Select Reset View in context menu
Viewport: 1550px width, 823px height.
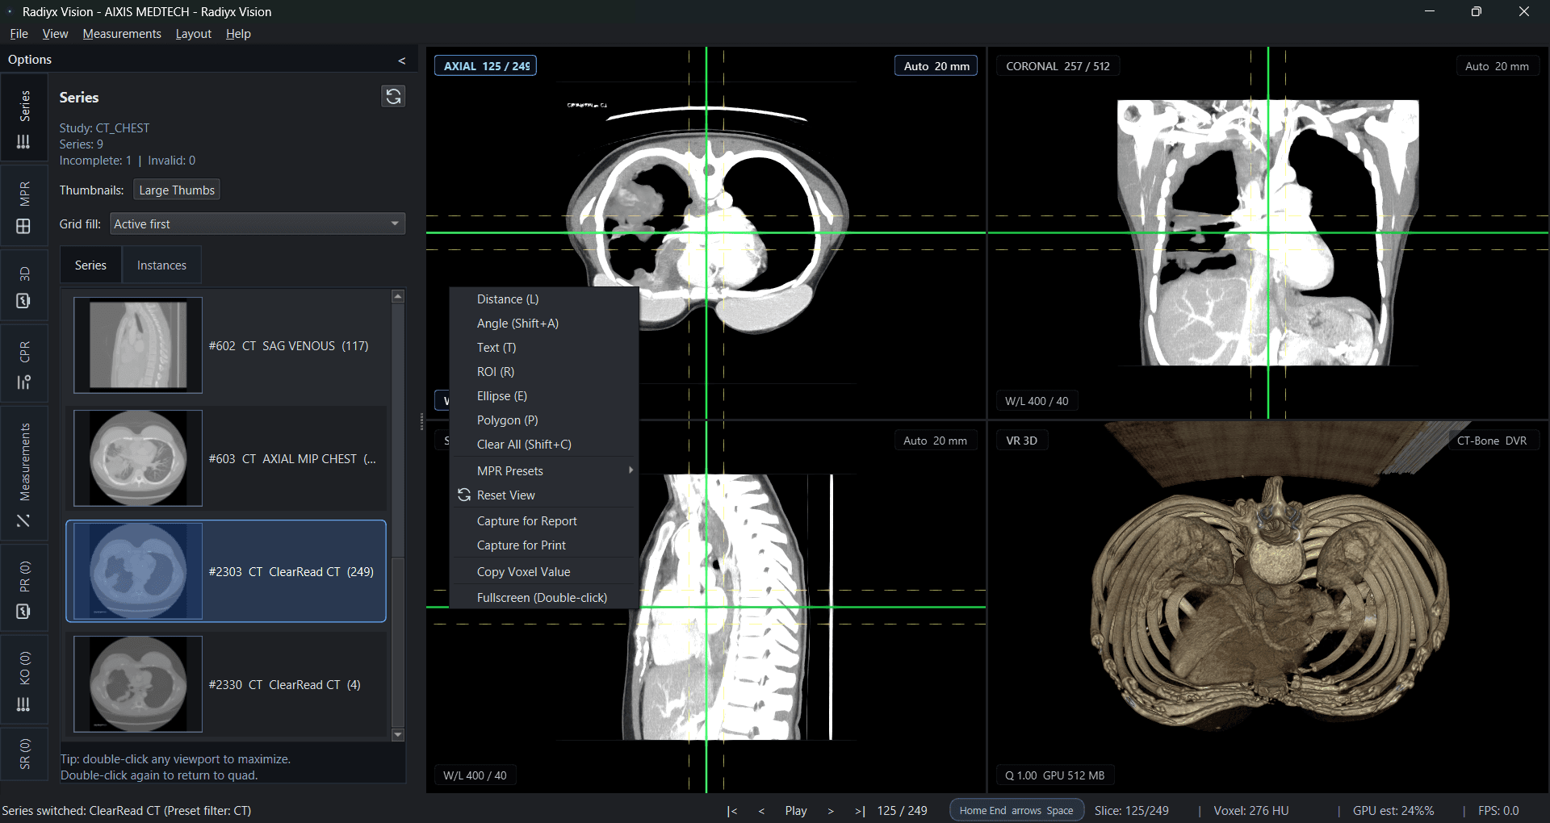coord(544,495)
